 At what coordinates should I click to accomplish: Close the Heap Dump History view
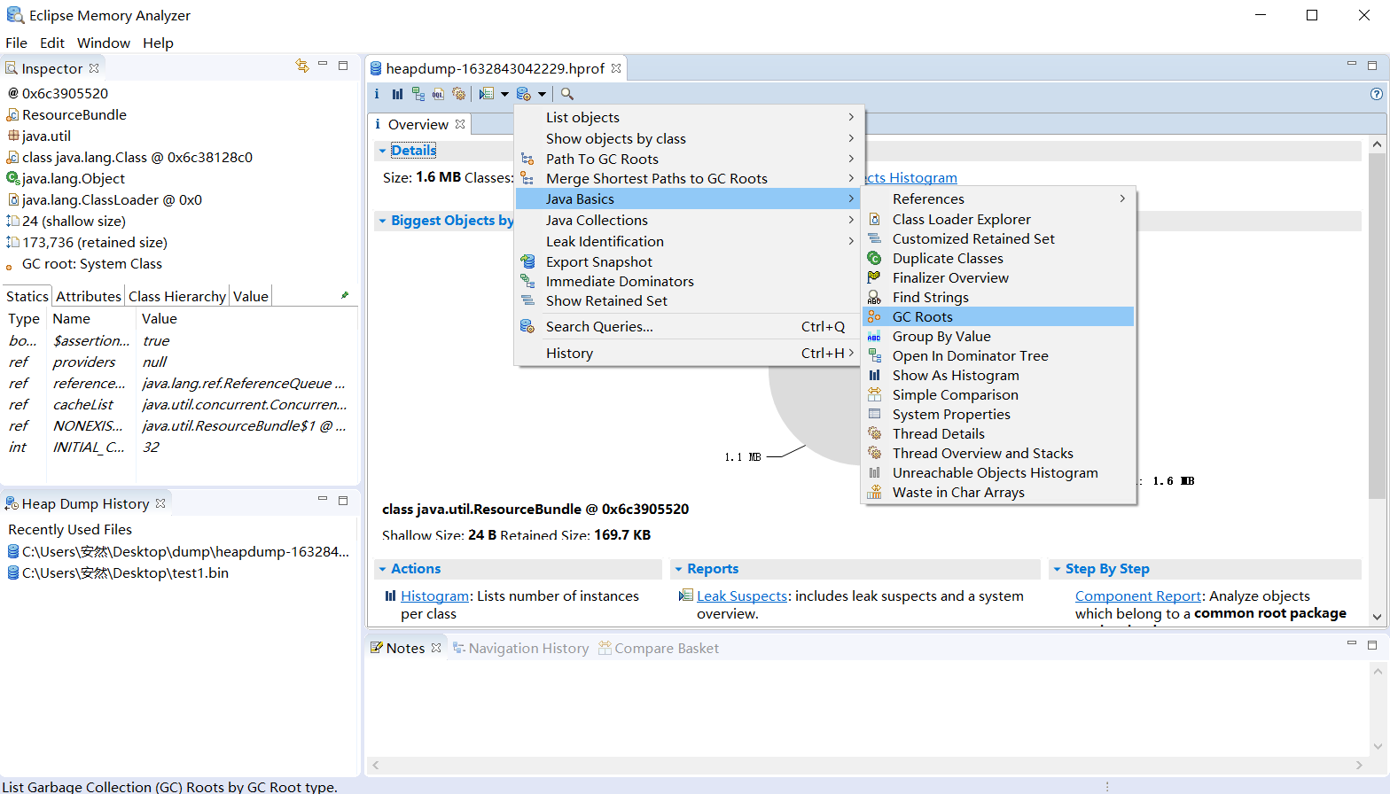pyautogui.click(x=160, y=503)
